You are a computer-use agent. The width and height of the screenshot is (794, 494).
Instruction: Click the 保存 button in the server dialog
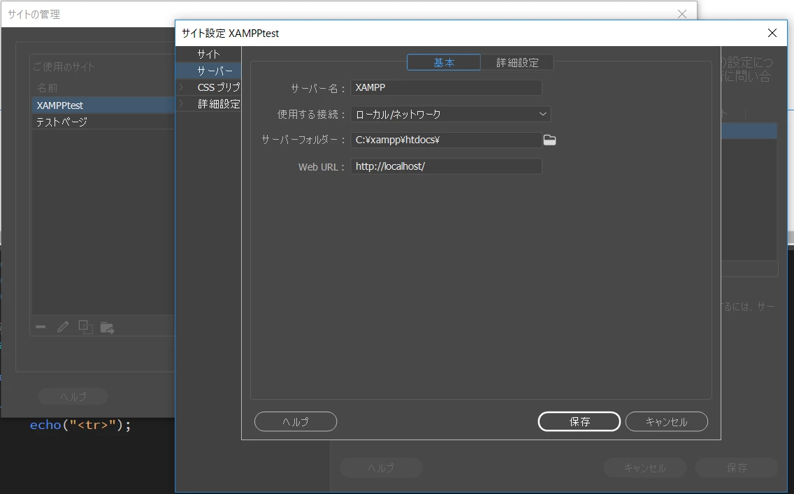(579, 421)
